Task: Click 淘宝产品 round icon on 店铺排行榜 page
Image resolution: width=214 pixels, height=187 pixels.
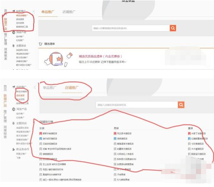Action: coord(14,109)
